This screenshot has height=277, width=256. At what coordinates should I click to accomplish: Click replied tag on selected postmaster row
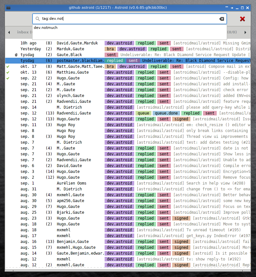(115, 61)
